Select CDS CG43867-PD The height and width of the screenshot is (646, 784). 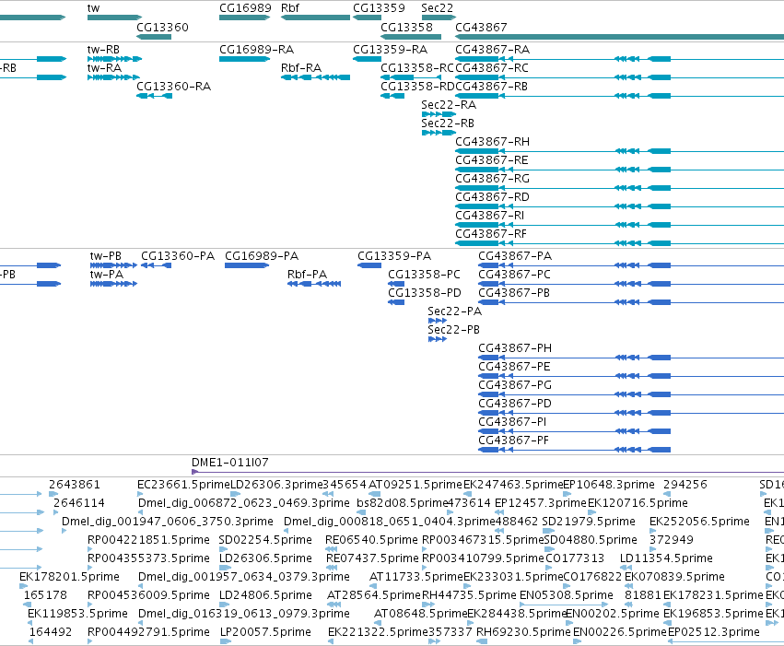515,404
